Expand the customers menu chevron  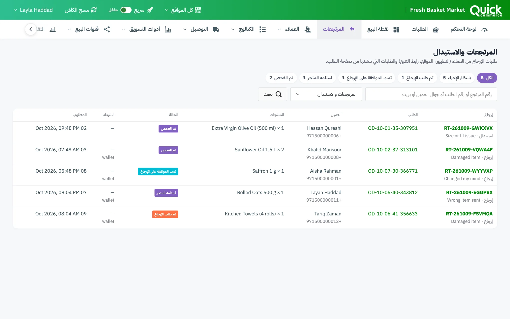(x=279, y=30)
